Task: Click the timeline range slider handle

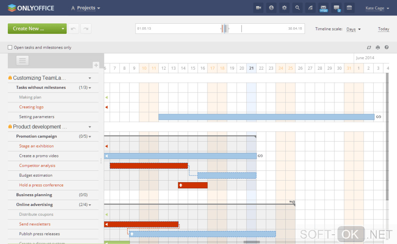Action: tap(225, 28)
